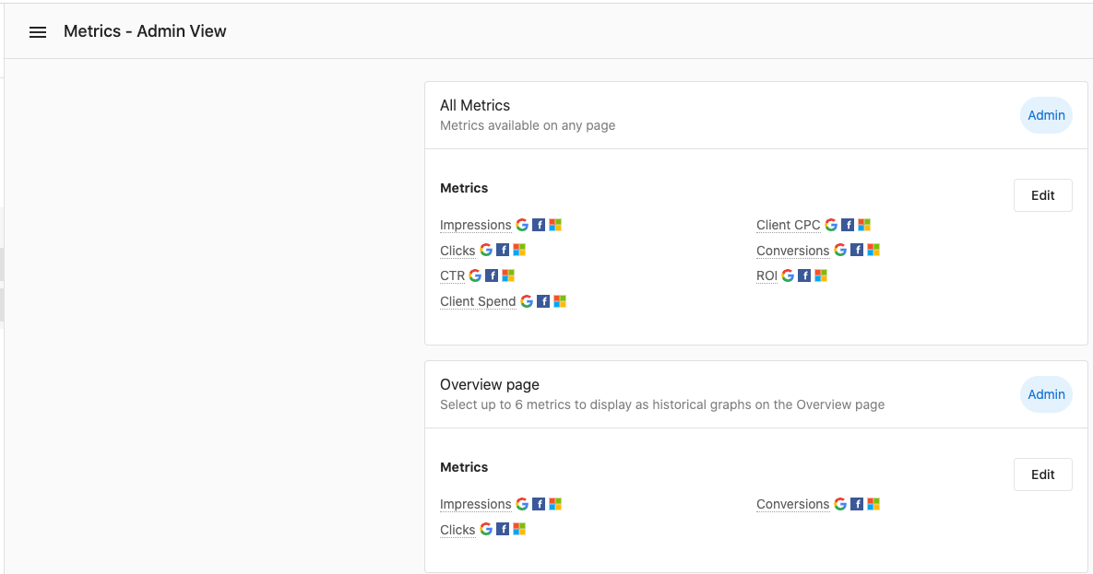Edit the Overview page metrics
Image resolution: width=1093 pixels, height=574 pixels.
click(1042, 474)
